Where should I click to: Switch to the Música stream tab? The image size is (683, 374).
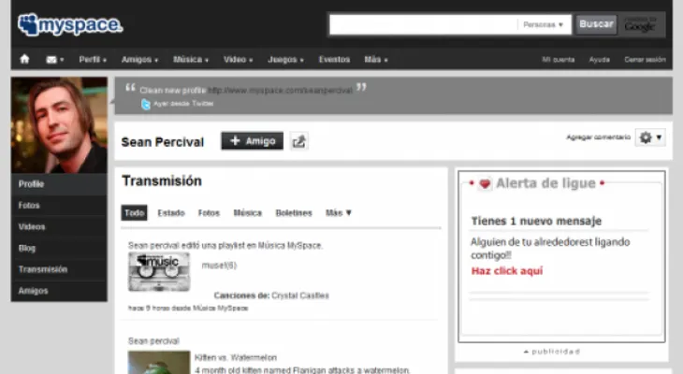click(247, 213)
